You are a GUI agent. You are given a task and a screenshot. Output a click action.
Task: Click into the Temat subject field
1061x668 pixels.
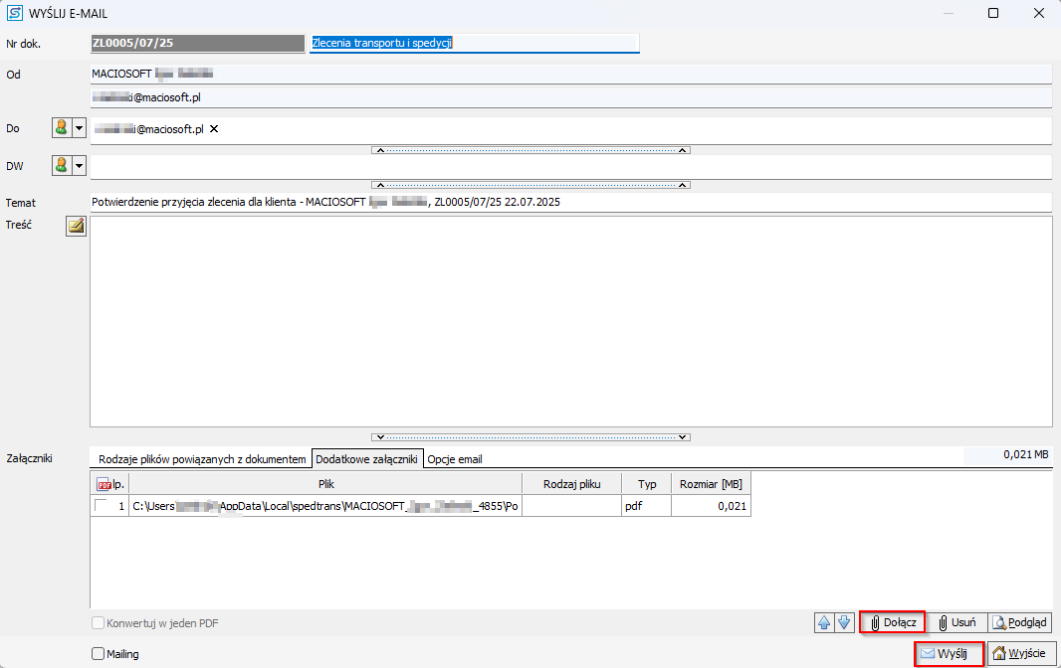[569, 202]
